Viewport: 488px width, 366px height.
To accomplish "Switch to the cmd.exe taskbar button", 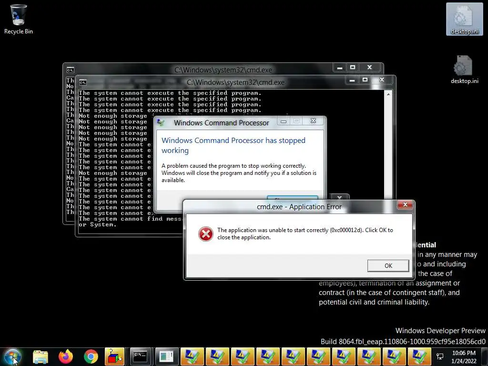I will click(x=140, y=356).
